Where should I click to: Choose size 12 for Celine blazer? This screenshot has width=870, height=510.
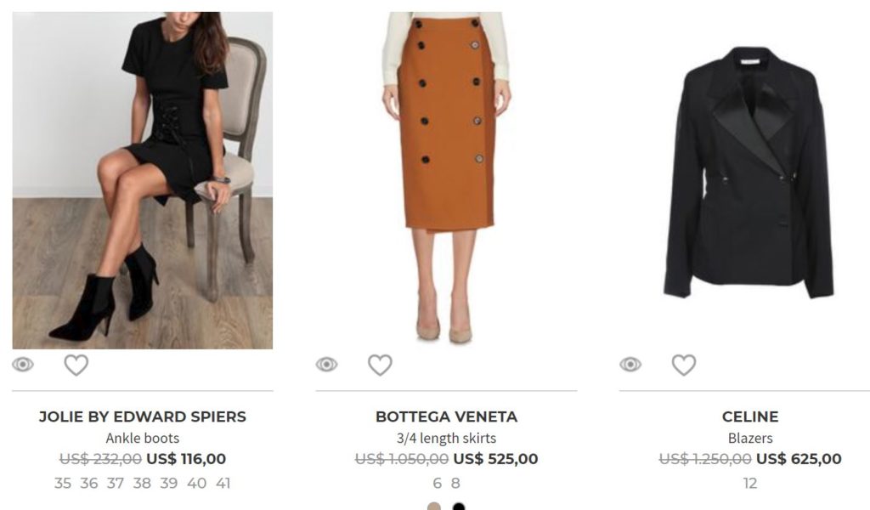[x=750, y=484]
